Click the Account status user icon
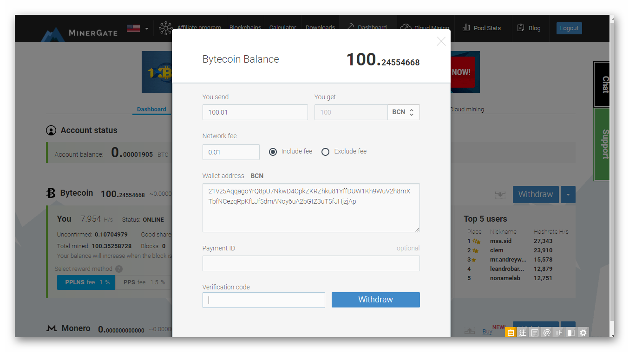The height and width of the screenshot is (352, 629). pyautogui.click(x=51, y=130)
